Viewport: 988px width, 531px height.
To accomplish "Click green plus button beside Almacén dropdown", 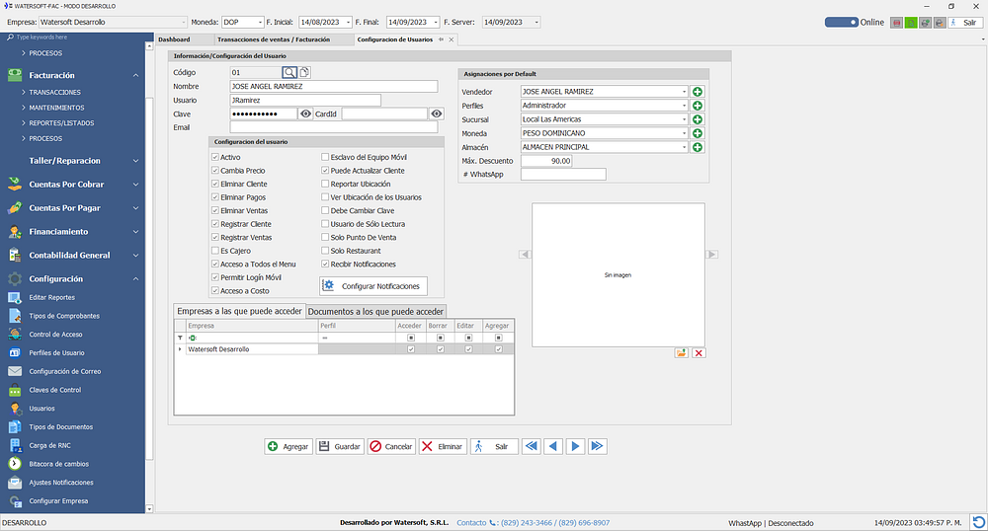I will pos(698,147).
